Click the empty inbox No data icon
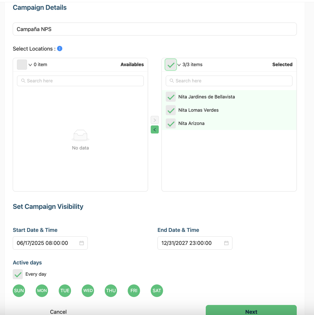The height and width of the screenshot is (315, 314). click(81, 135)
